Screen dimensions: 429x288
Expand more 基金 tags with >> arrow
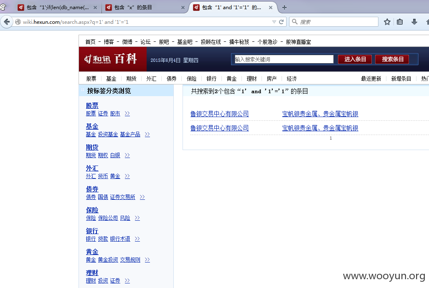pyautogui.click(x=147, y=135)
